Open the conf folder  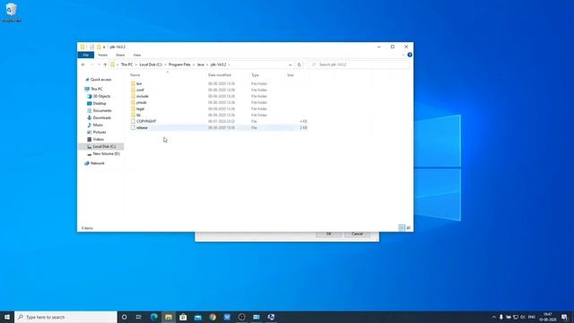pyautogui.click(x=140, y=90)
